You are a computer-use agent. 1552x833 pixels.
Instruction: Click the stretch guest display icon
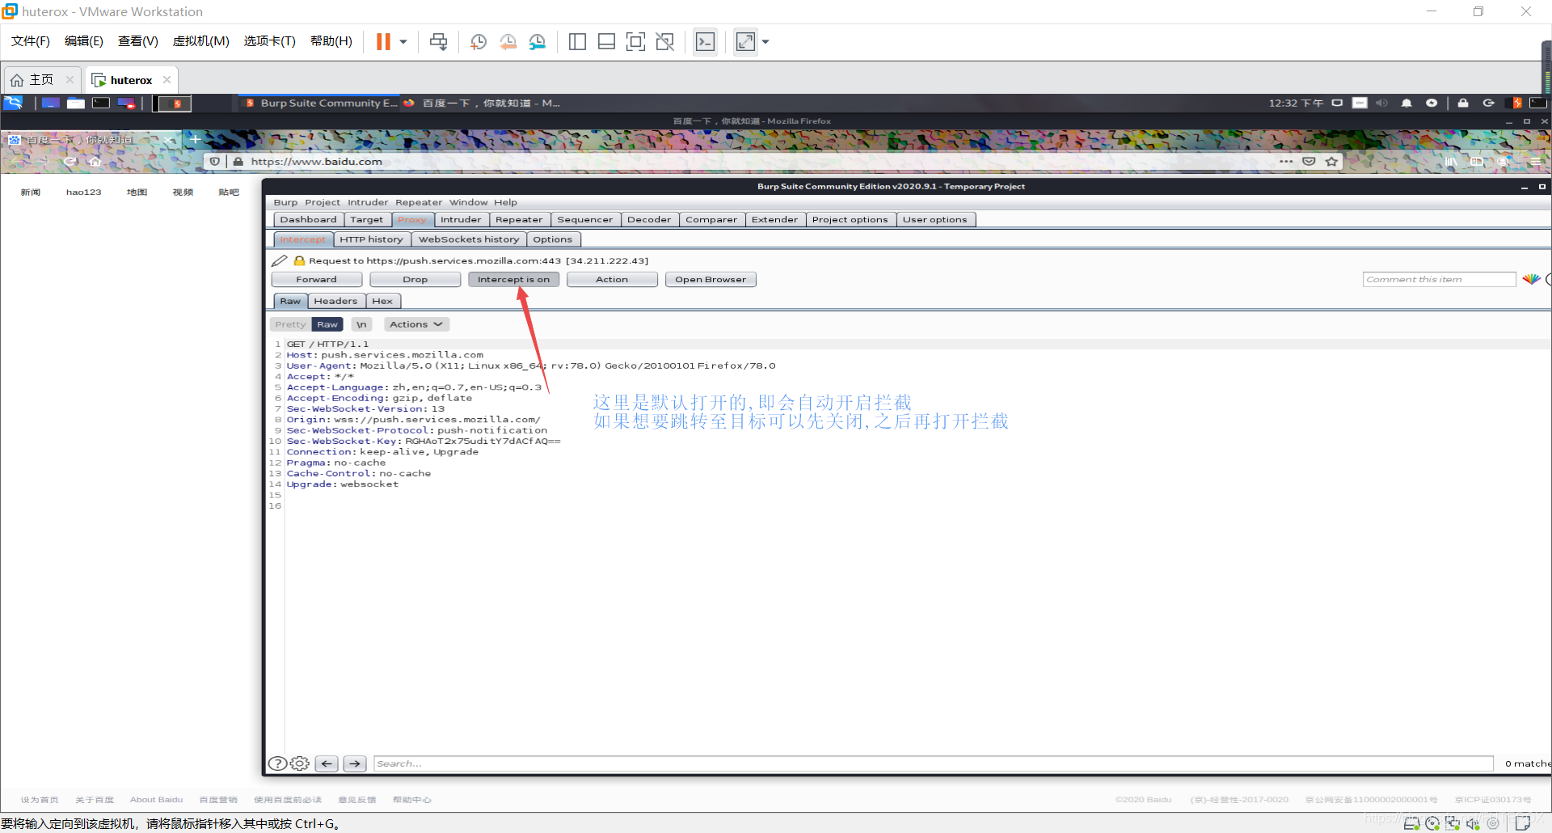pyautogui.click(x=745, y=41)
